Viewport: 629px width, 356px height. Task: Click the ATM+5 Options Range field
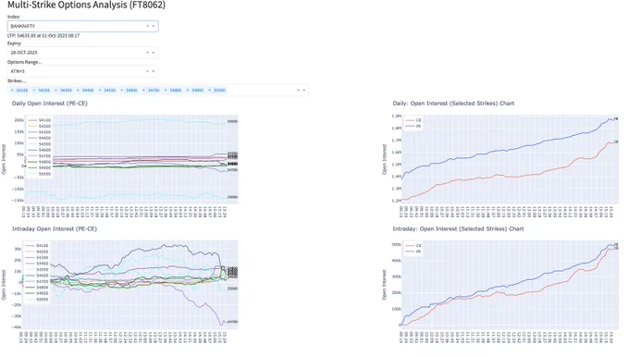[82, 71]
